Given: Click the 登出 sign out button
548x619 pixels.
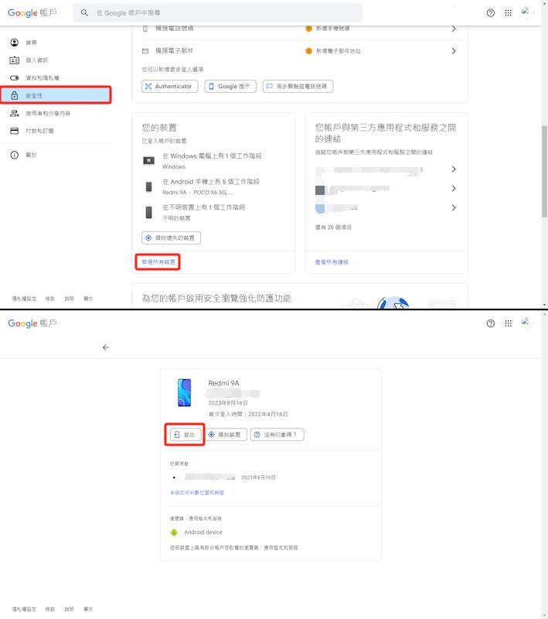Looking at the screenshot, I should [x=186, y=435].
